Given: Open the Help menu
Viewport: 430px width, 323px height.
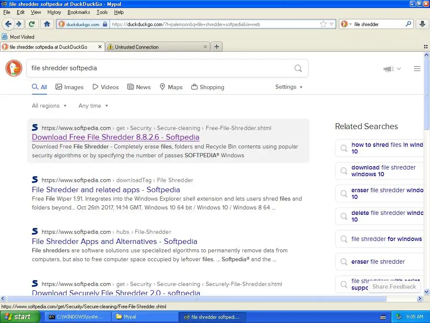Looking at the screenshot, I should click(x=119, y=12).
